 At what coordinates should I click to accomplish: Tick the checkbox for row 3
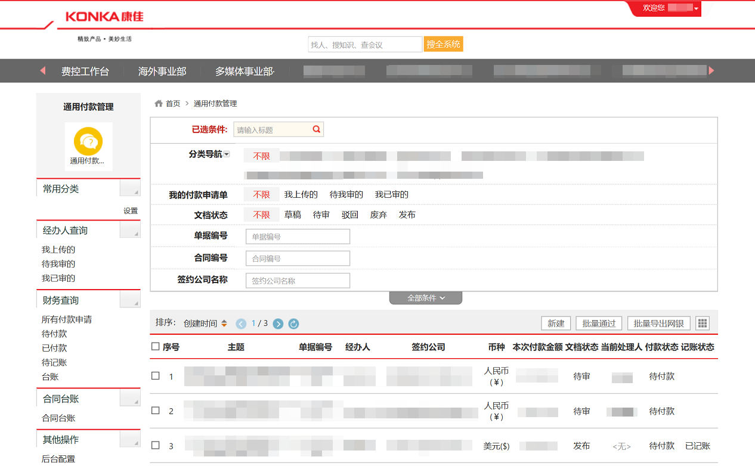(x=156, y=445)
